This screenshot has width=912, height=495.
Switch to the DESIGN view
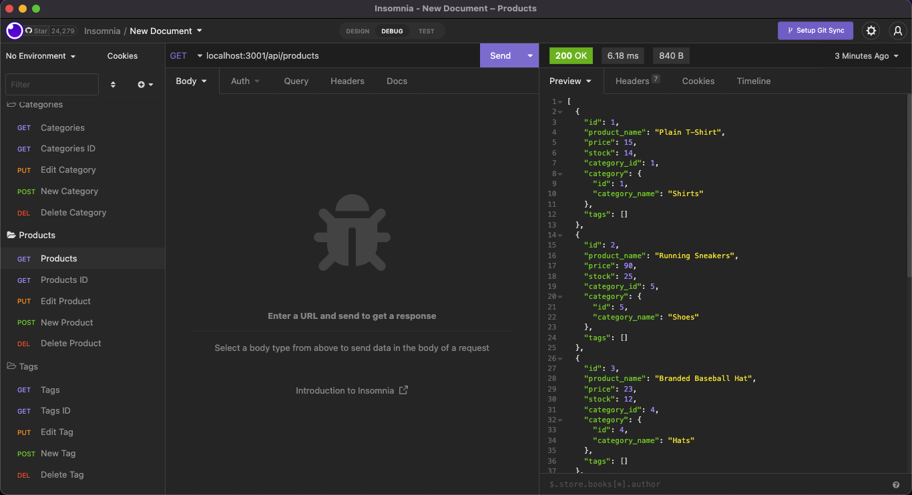coord(358,31)
